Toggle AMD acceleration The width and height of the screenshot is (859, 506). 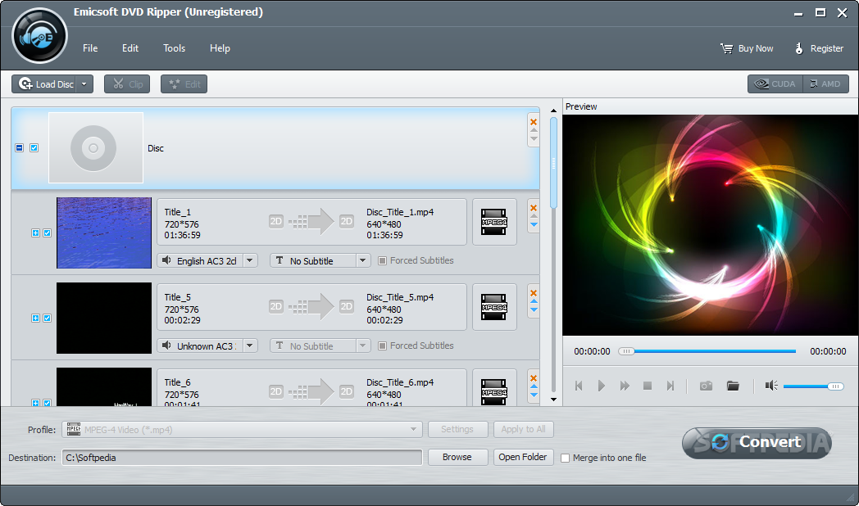click(x=825, y=84)
